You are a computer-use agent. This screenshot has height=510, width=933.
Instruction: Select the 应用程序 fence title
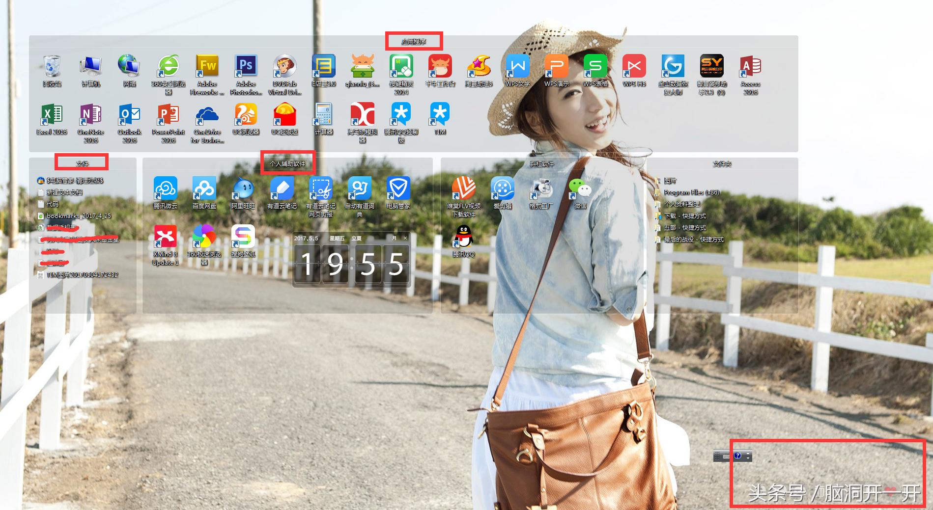point(414,42)
